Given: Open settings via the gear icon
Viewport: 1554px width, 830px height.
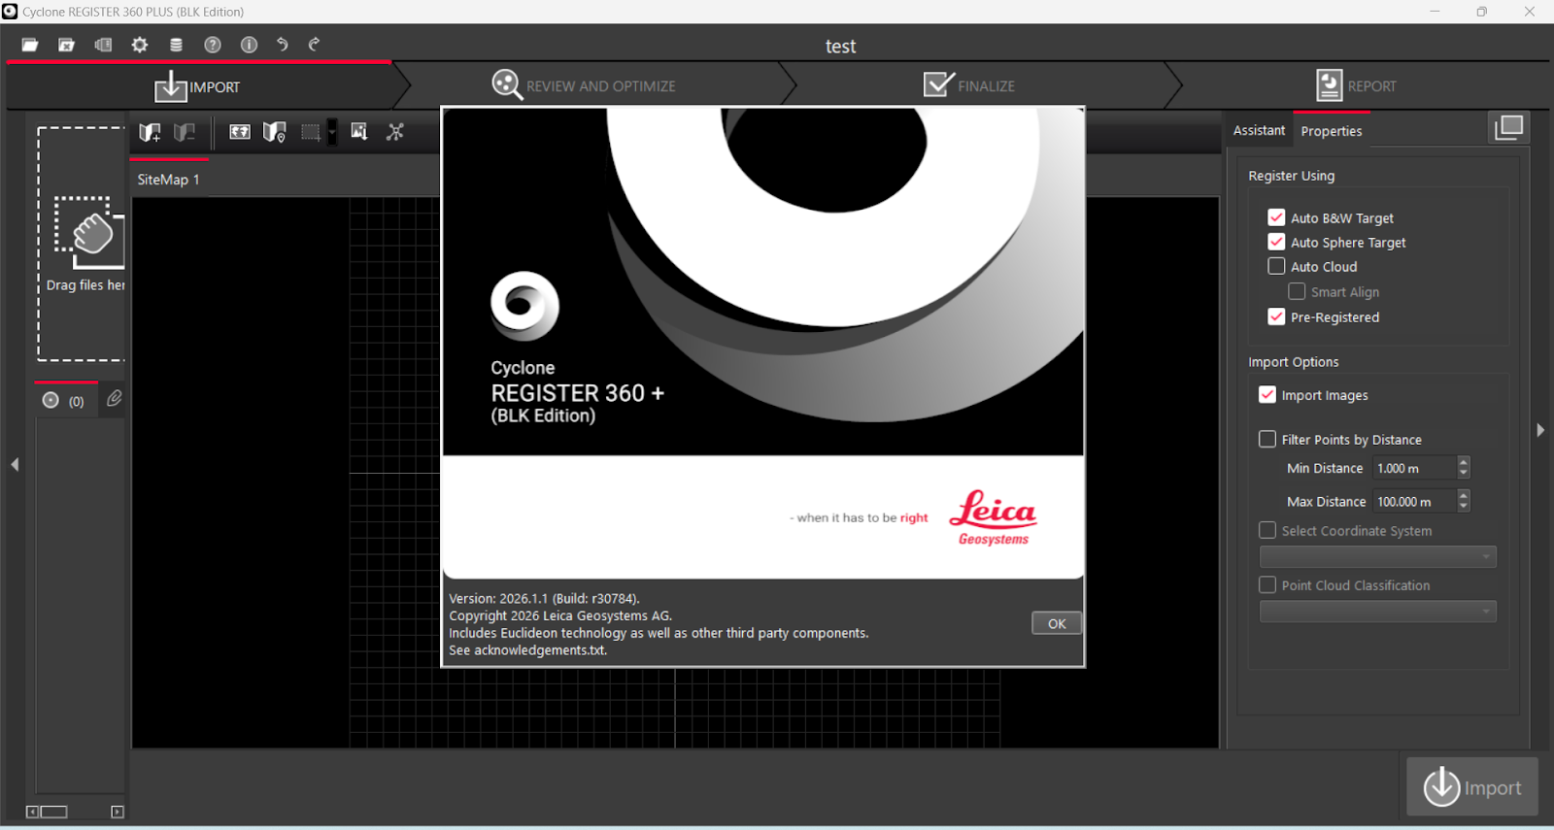Looking at the screenshot, I should (x=140, y=45).
